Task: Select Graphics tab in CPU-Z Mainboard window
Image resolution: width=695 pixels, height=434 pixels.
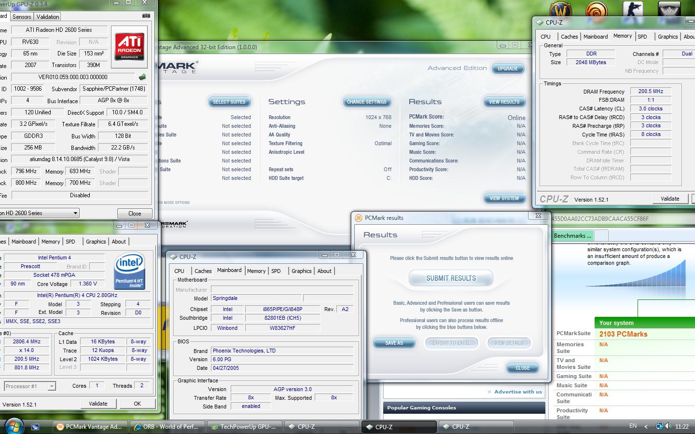Action: pyautogui.click(x=301, y=271)
